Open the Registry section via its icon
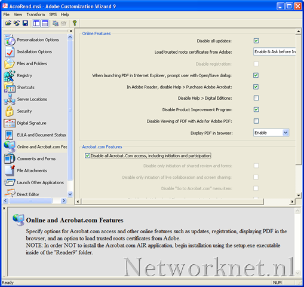The height and width of the screenshot is (287, 304). pyautogui.click(x=10, y=75)
